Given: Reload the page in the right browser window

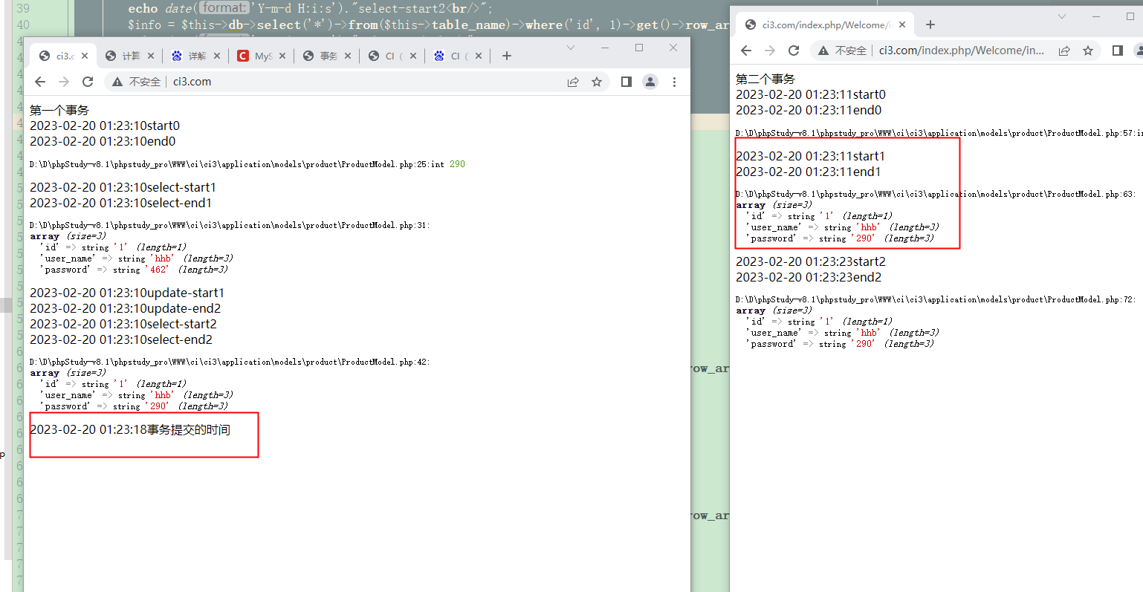Looking at the screenshot, I should click(794, 51).
